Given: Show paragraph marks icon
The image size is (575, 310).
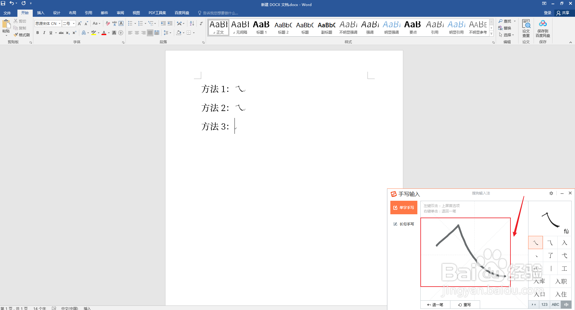Looking at the screenshot, I should [x=201, y=23].
